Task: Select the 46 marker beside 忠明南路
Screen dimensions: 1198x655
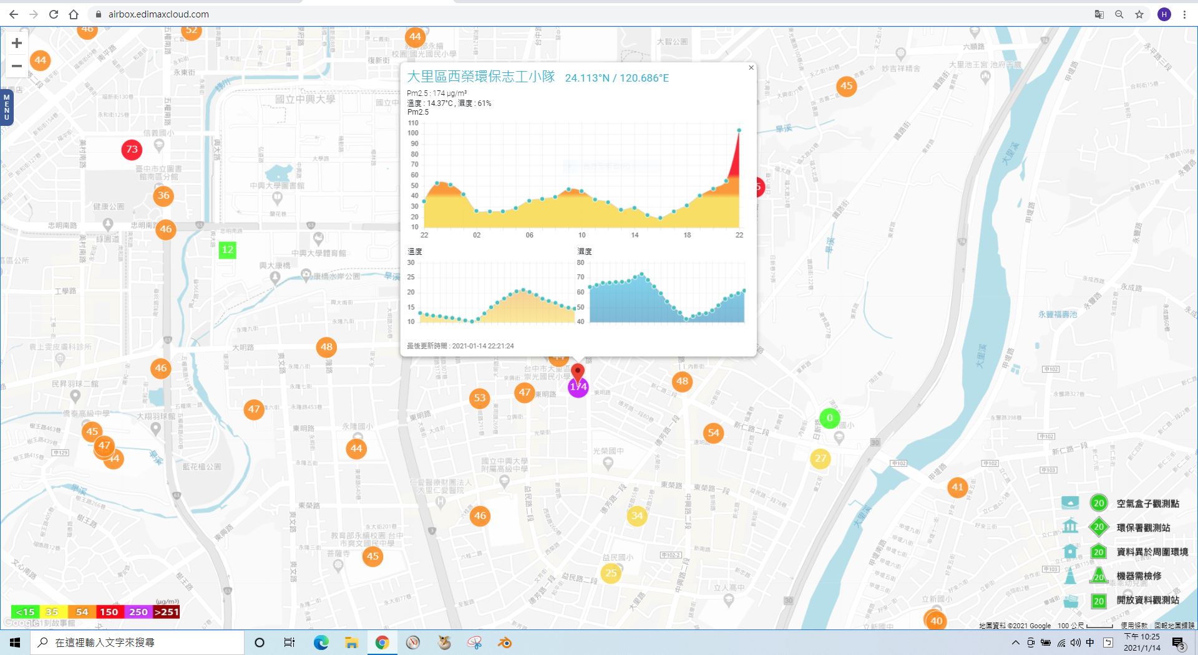Action: (x=165, y=229)
